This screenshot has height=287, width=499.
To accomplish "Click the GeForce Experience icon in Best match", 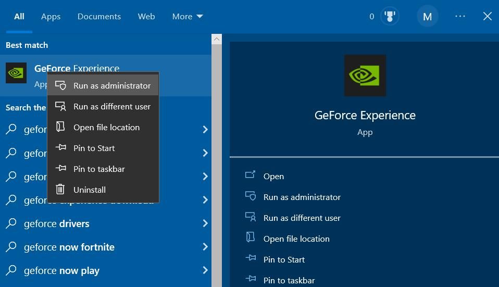I will 16,73.
